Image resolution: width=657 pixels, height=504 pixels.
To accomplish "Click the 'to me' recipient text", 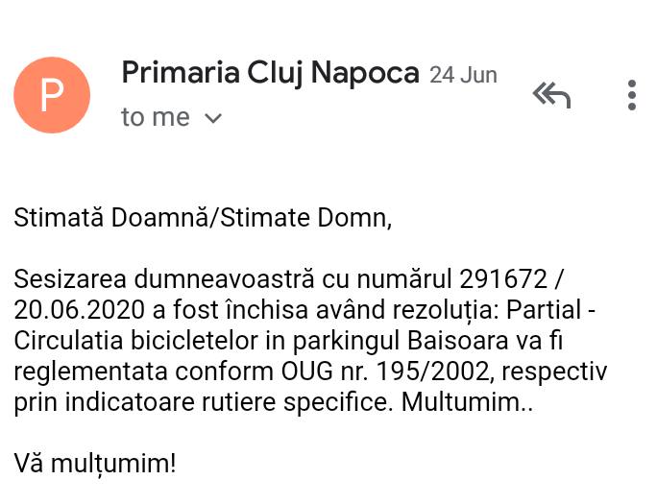I will (x=156, y=117).
